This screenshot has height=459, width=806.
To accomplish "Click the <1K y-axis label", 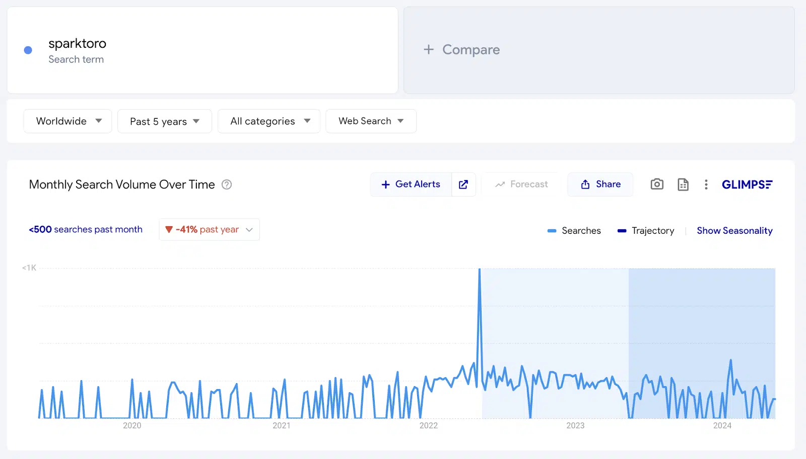I will (29, 268).
